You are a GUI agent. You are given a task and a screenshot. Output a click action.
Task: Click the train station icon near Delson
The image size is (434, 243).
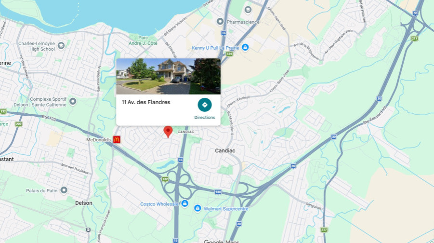pos(88,229)
